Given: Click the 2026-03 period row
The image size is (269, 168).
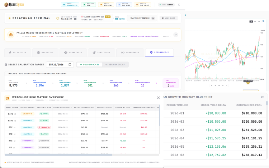Looking at the screenshot, I should pyautogui.click(x=215, y=130).
